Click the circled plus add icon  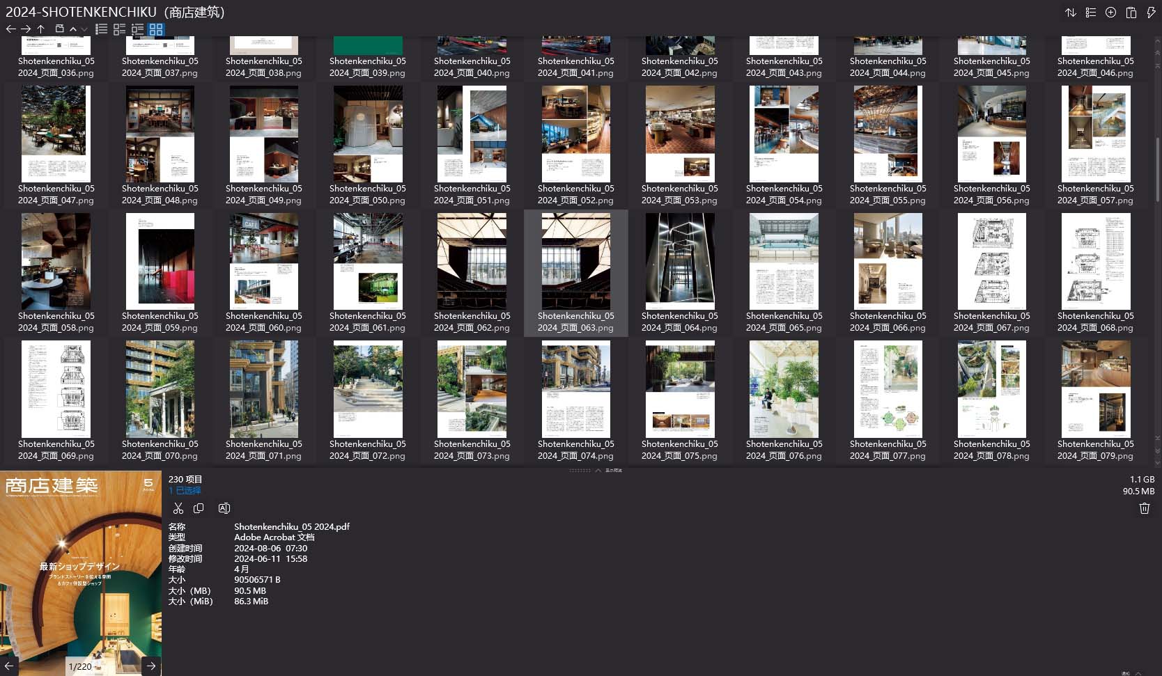[x=1111, y=13]
